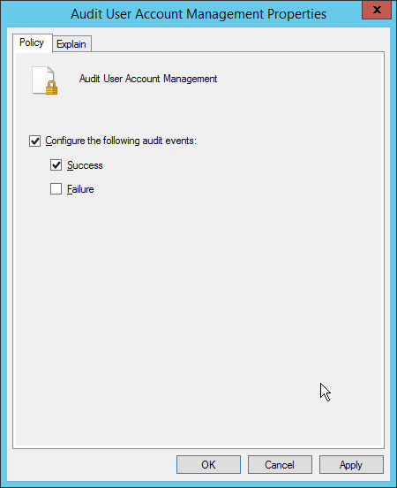Confirm the dialog with the OK button
This screenshot has height=488, width=397.
click(208, 465)
